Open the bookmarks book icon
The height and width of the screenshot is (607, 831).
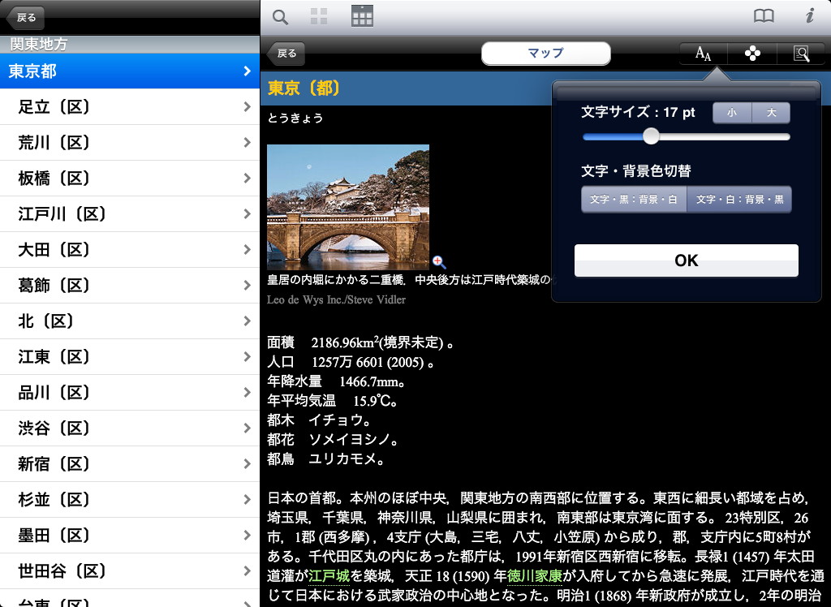click(764, 16)
